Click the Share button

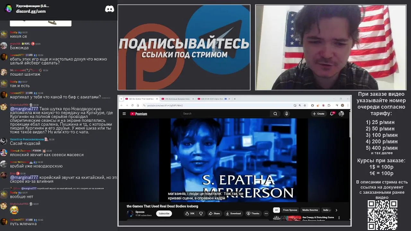pos(214,213)
